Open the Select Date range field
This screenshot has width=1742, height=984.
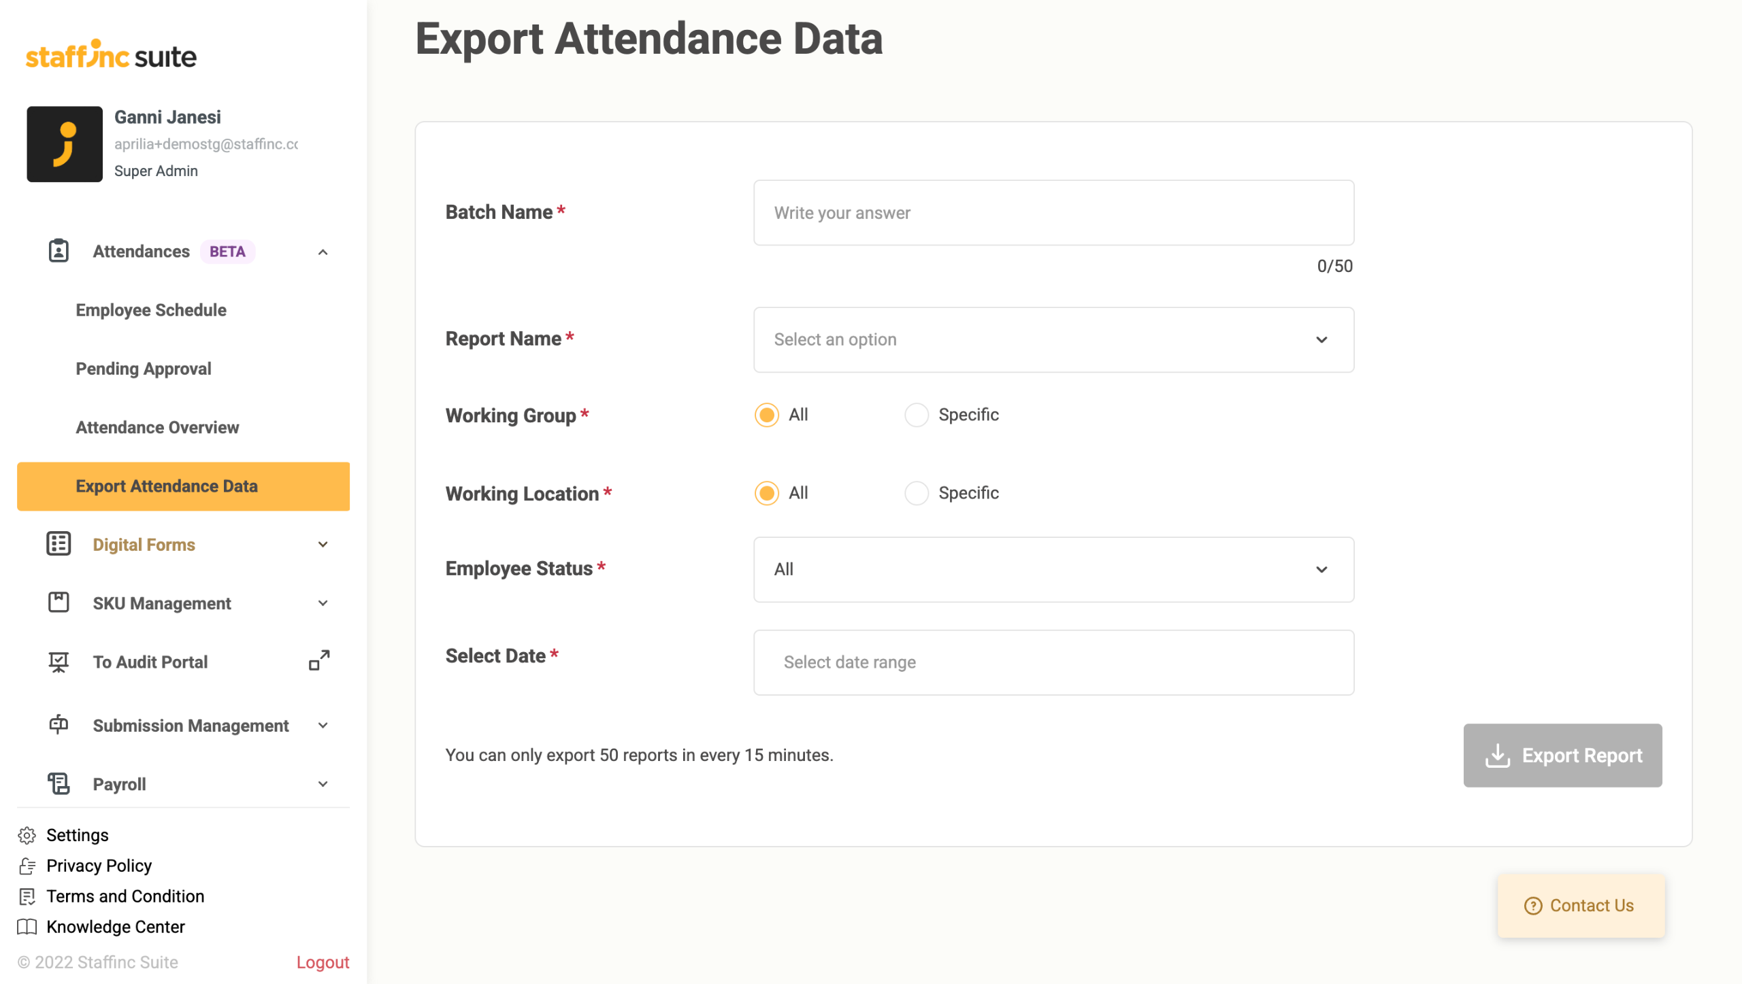(x=1053, y=662)
